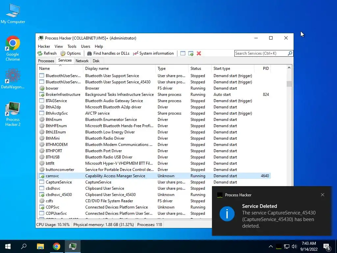This screenshot has width=337, height=253.
Task: Click 'Bluetooth User Support Service_45430' display name
Action: pos(118,82)
